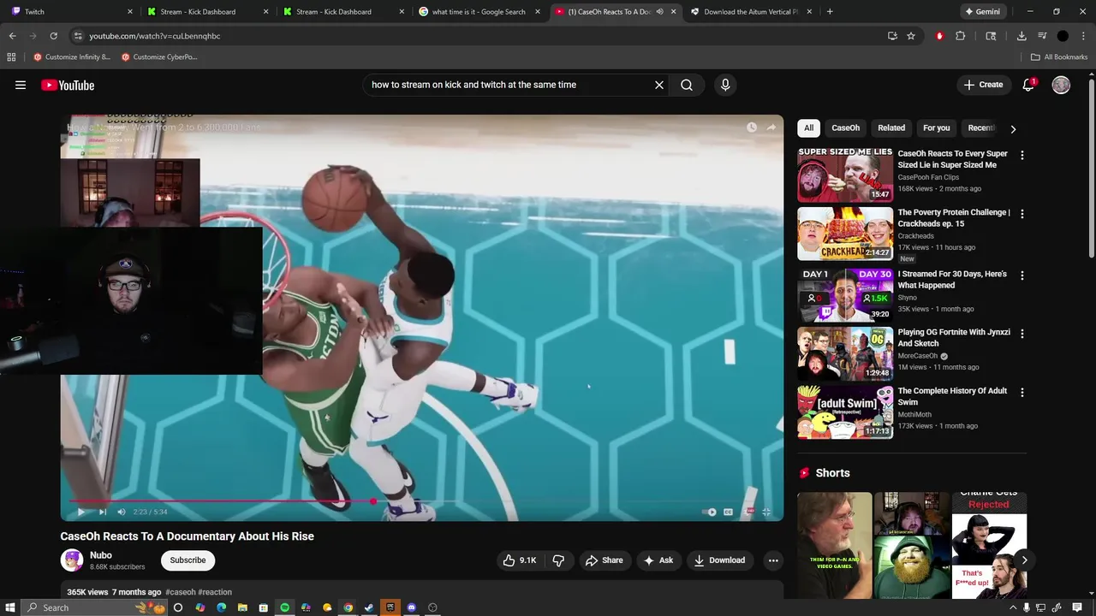The image size is (1096, 616).
Task: Open more actions menu below video
Action: click(773, 560)
